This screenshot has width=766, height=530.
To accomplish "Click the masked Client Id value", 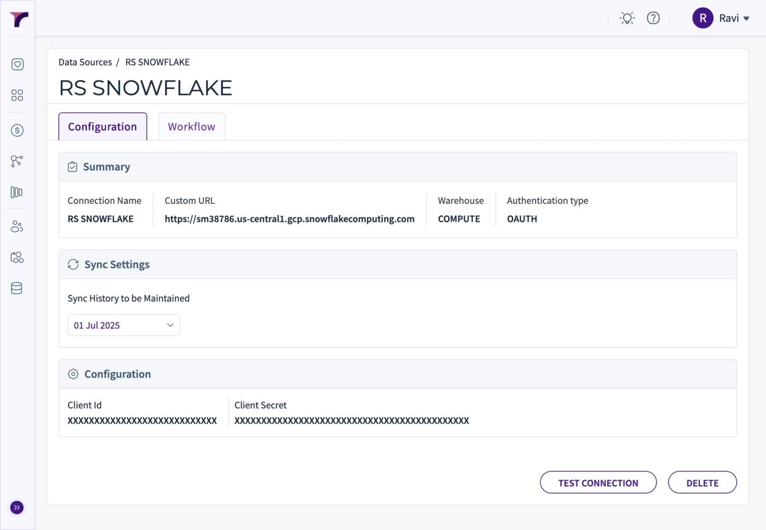I will tap(142, 421).
